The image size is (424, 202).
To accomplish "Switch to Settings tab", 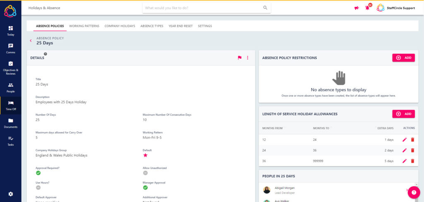I will tap(205, 26).
